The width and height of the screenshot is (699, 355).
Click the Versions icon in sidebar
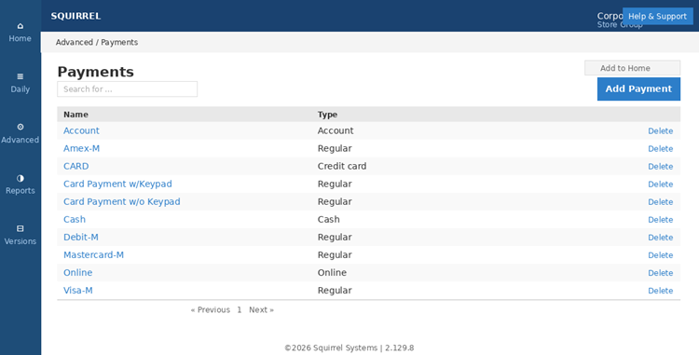coord(21,228)
